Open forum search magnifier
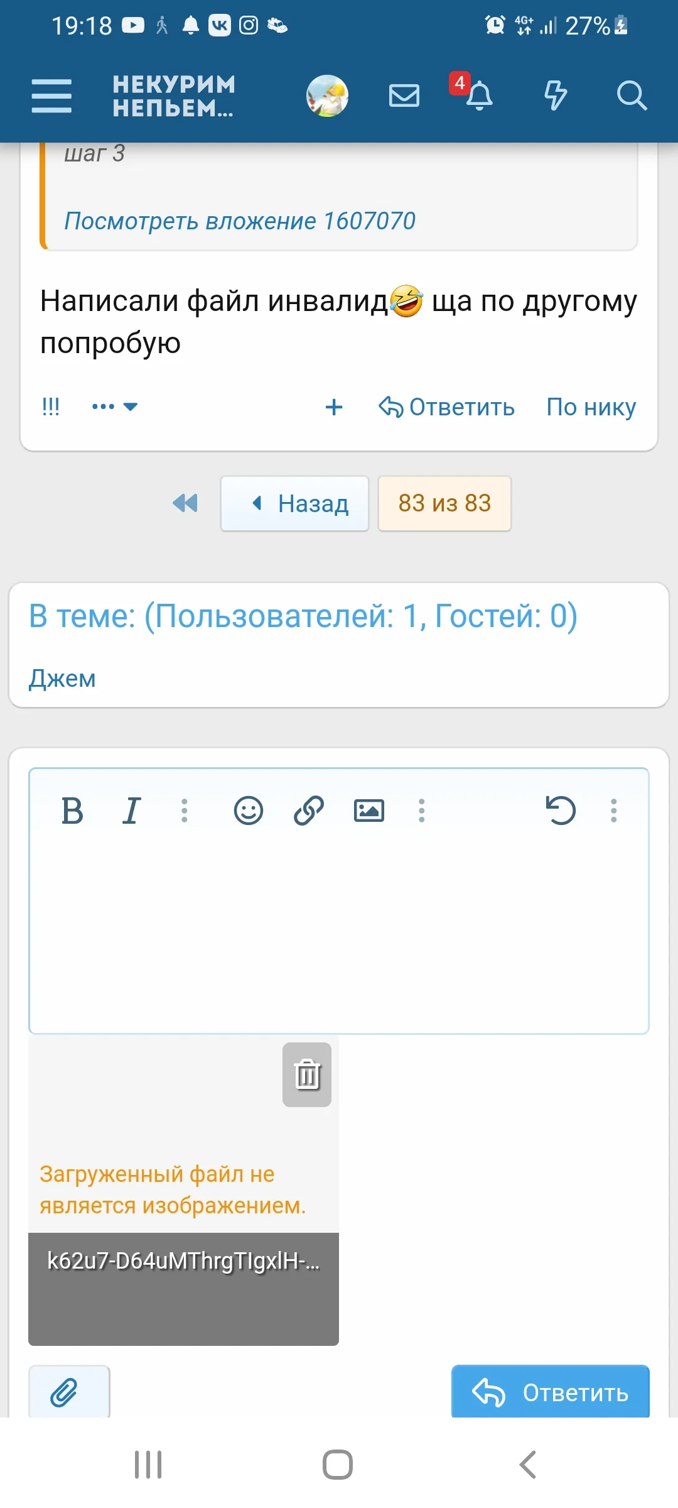 point(631,96)
